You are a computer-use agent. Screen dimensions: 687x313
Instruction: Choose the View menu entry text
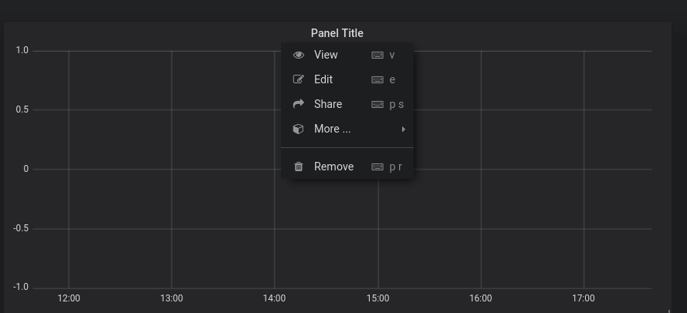[326, 55]
